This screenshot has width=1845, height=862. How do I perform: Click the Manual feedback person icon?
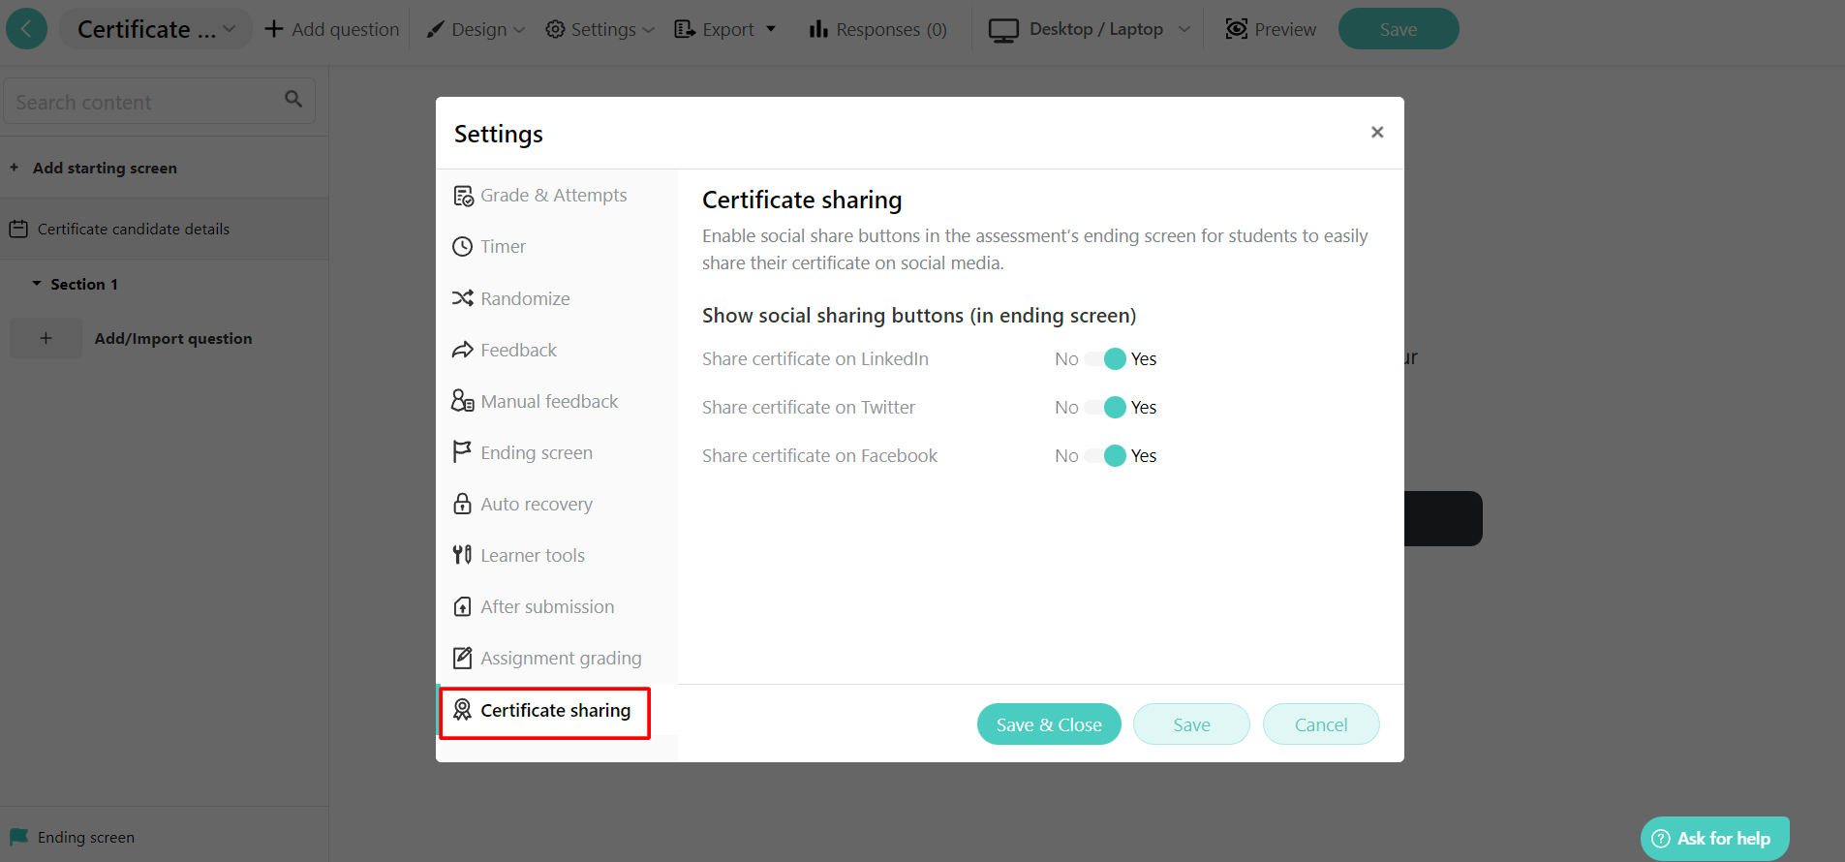click(x=463, y=401)
